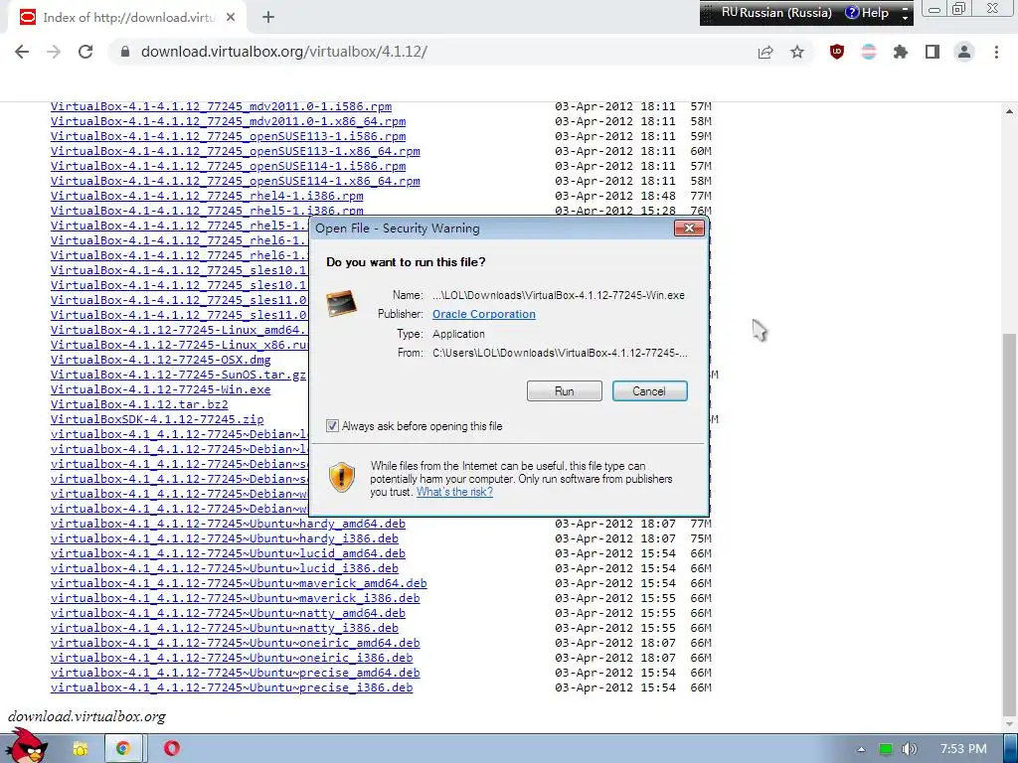Open VirtualBox-4.1.12.tar.bz2 link
This screenshot has height=763, width=1018.
coord(139,404)
